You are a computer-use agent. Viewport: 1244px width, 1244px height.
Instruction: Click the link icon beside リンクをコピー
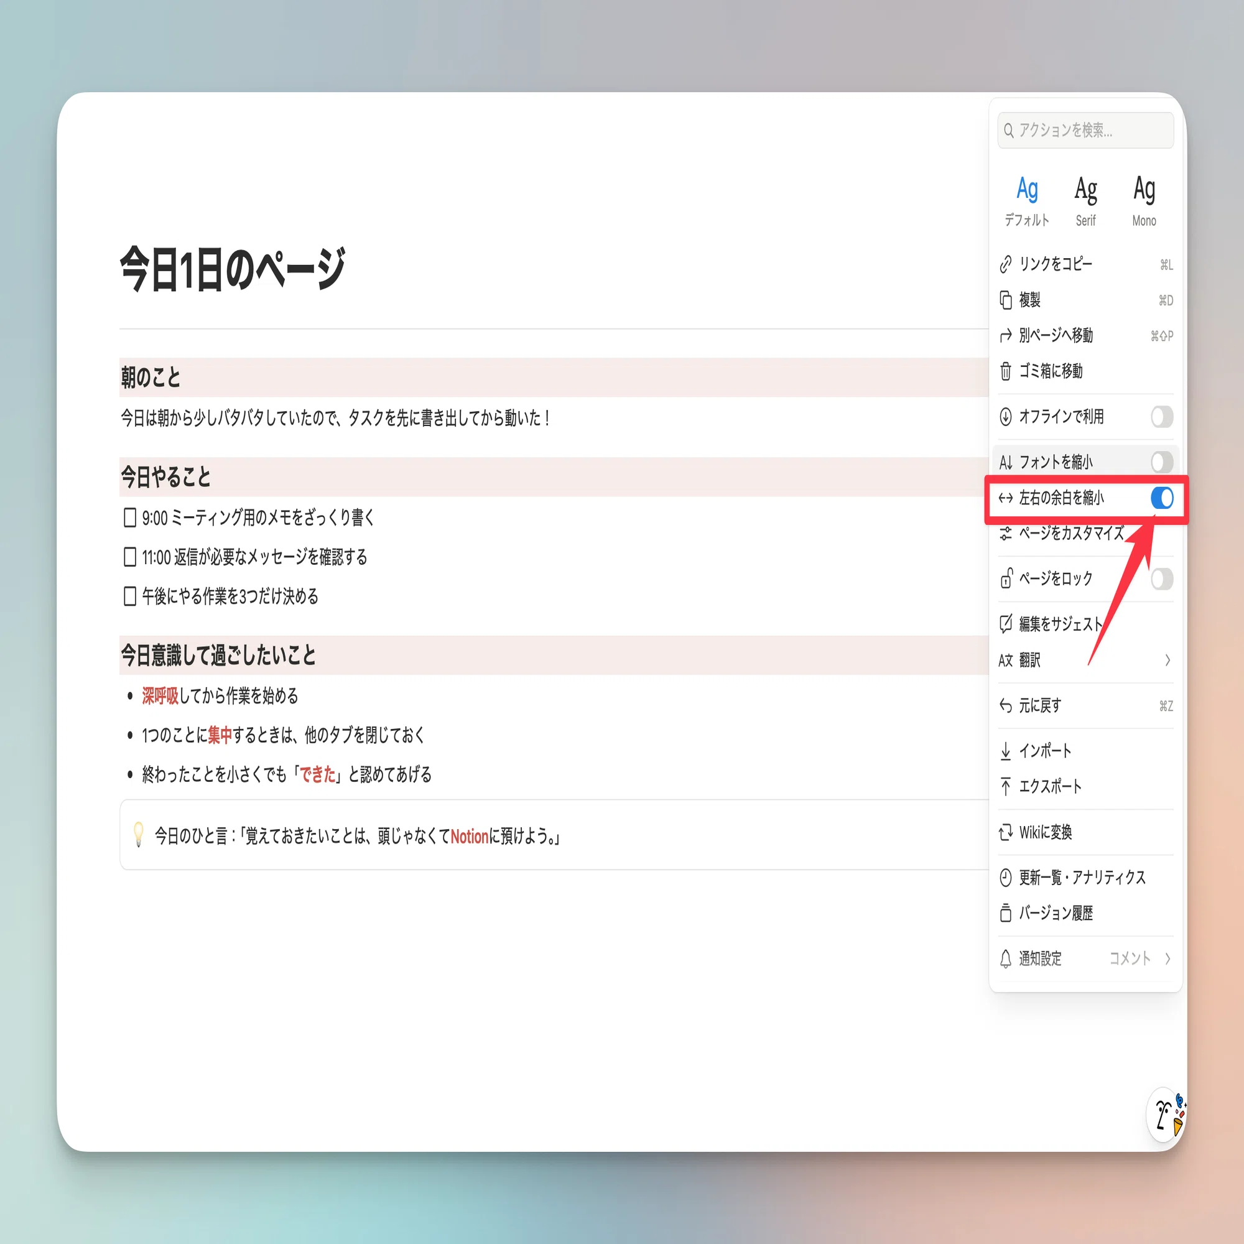1005,264
